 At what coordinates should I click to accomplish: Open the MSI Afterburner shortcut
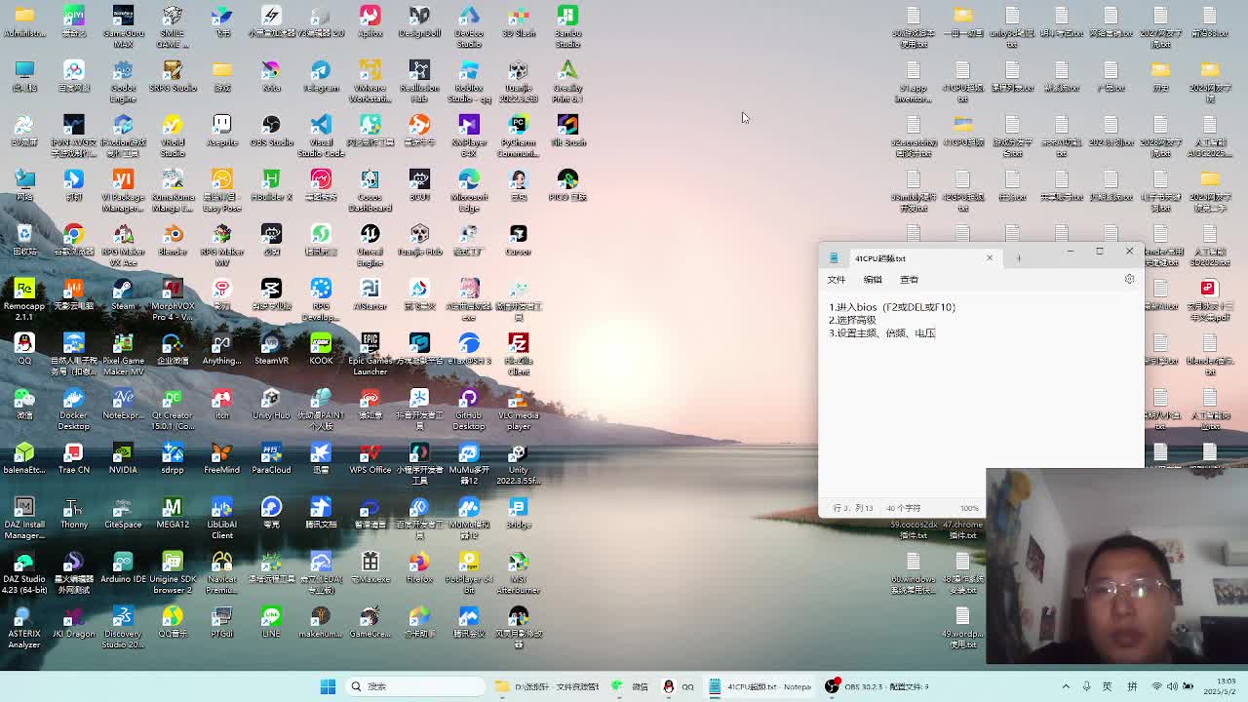(x=518, y=572)
